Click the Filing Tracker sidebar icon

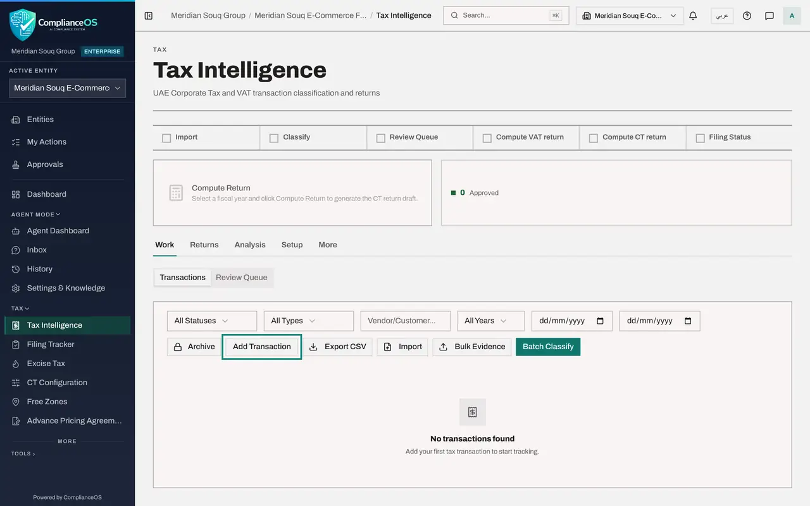point(16,344)
